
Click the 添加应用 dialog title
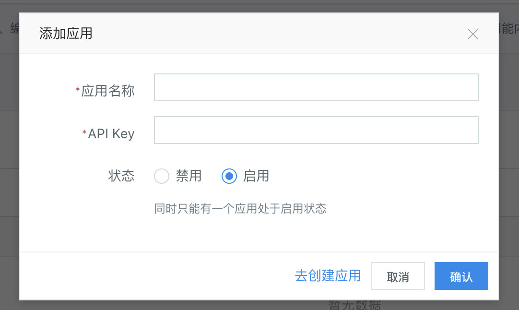tap(66, 34)
